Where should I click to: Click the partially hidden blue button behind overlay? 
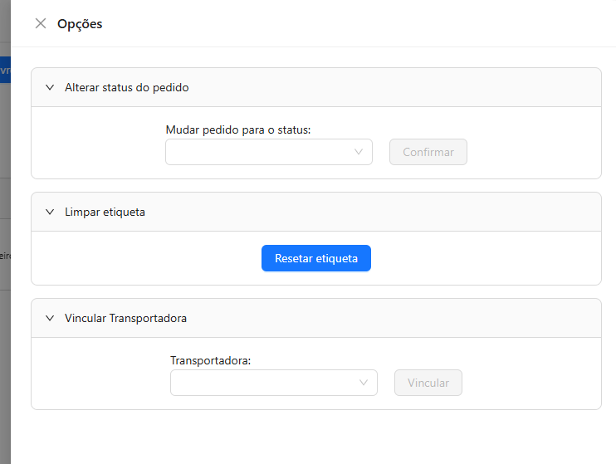[4, 70]
